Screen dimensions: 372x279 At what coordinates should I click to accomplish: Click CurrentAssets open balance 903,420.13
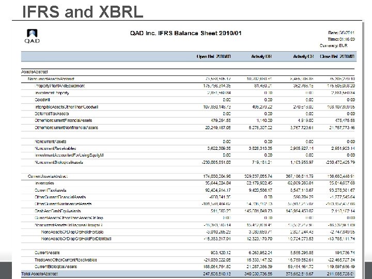[x=221, y=253]
